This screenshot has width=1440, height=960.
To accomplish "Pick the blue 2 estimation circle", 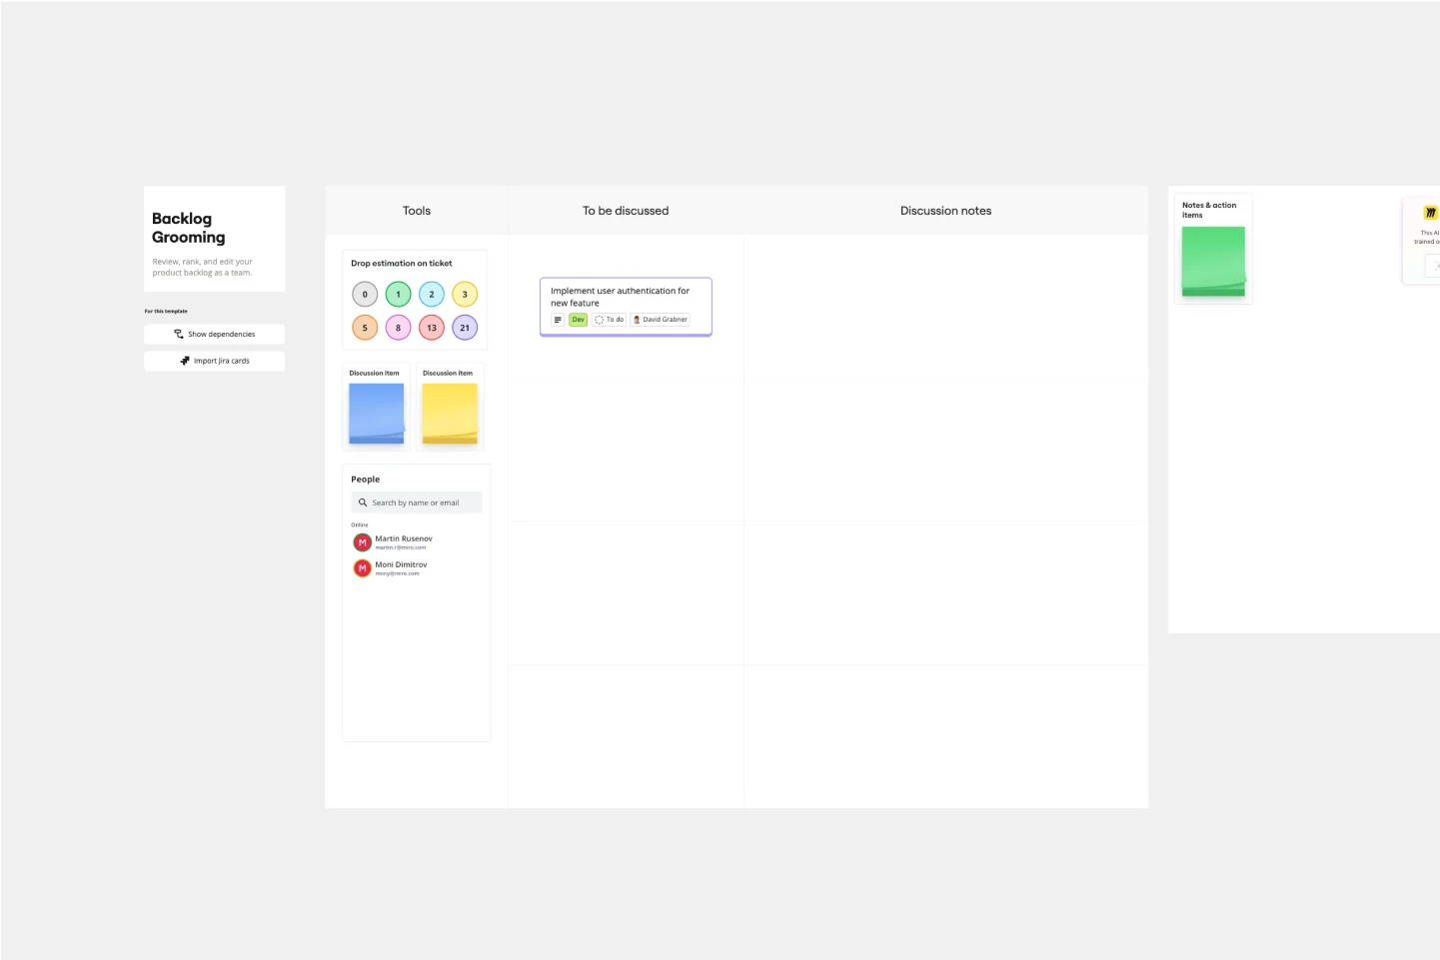I will pyautogui.click(x=432, y=295).
